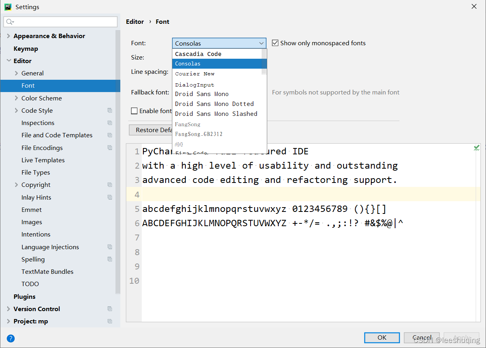The image size is (486, 348).
Task: Open Emmet settings page
Action: 31,210
